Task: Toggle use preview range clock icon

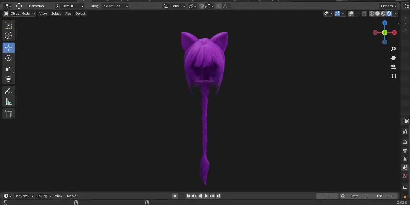Action: pyautogui.click(x=343, y=196)
